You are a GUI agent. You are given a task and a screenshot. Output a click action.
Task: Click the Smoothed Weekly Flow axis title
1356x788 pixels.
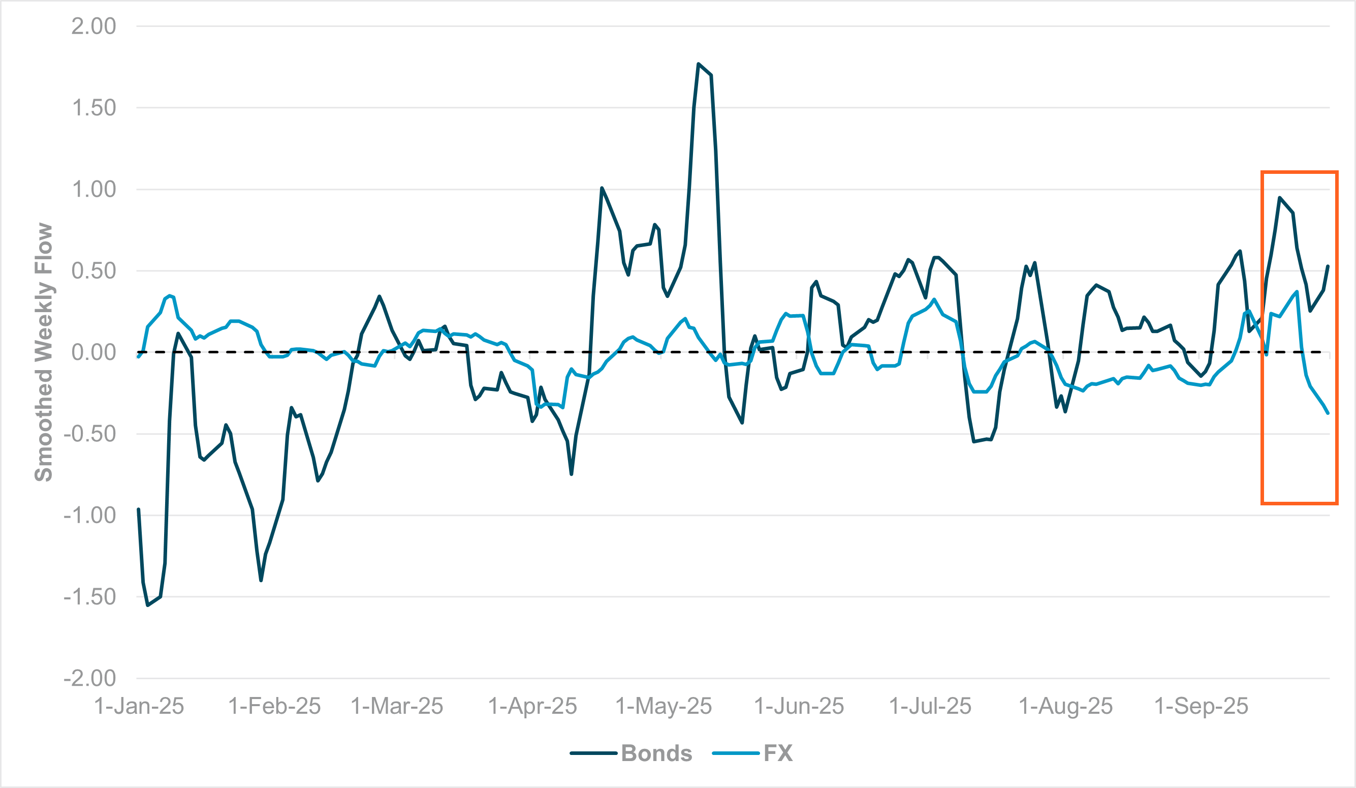44,352
